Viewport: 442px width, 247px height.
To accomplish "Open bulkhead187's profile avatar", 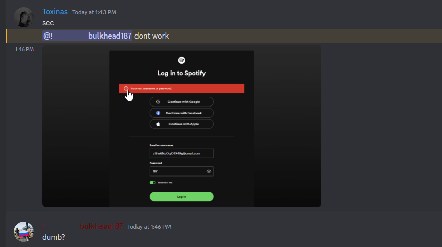I will pos(24,232).
